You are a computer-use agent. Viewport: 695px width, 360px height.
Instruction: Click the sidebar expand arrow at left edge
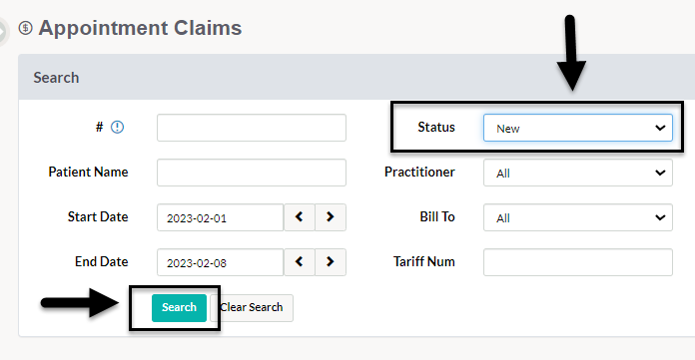(3, 32)
